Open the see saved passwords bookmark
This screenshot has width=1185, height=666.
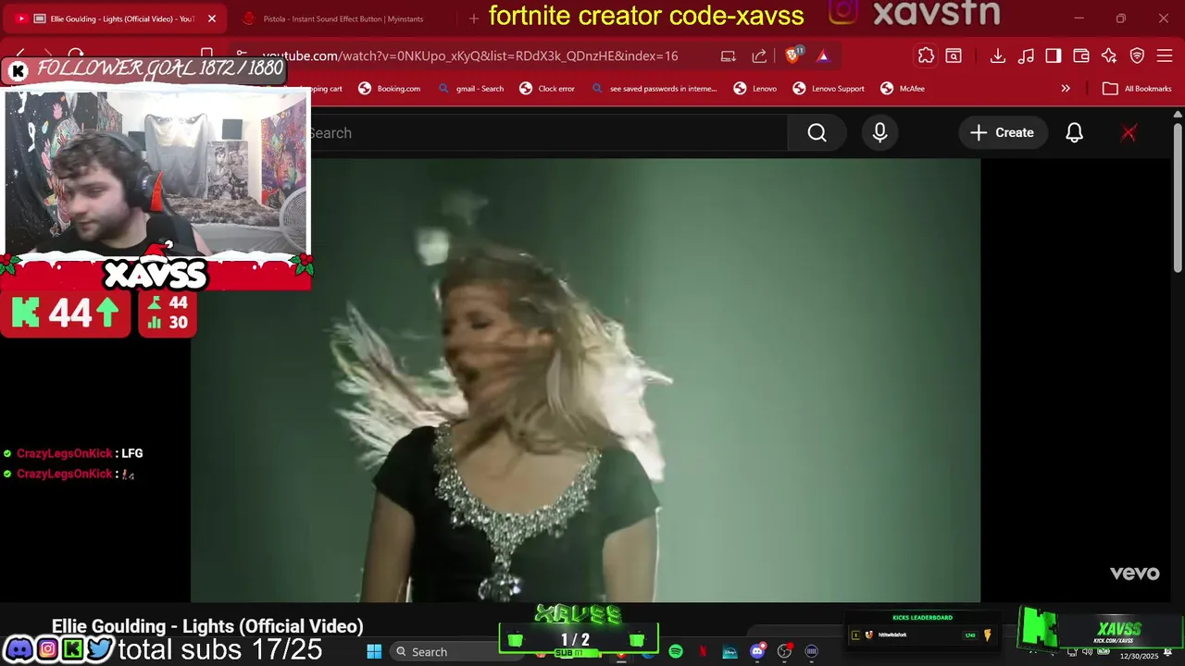tap(654, 89)
